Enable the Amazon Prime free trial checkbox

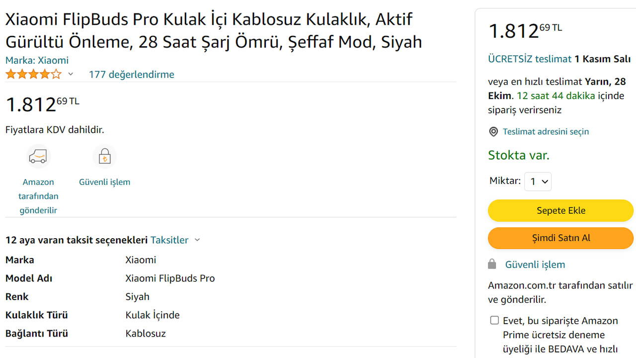pyautogui.click(x=494, y=320)
